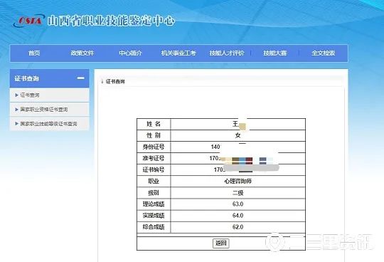
Task: Click the 级别 row label
Action: (x=154, y=193)
